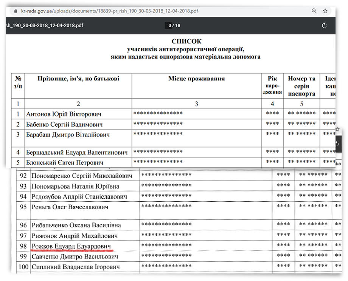348x281 pixels.
Task: Click row number 100 in the table
Action: click(x=23, y=267)
